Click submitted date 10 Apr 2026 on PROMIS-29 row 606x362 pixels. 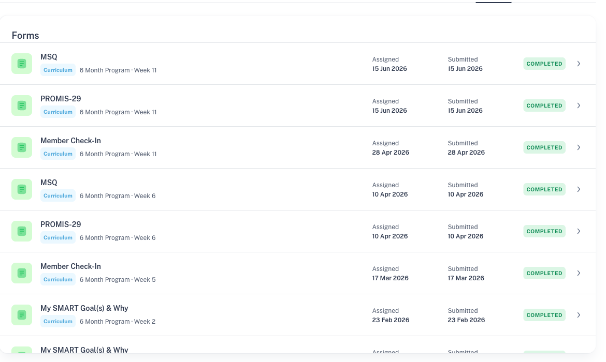pyautogui.click(x=466, y=236)
